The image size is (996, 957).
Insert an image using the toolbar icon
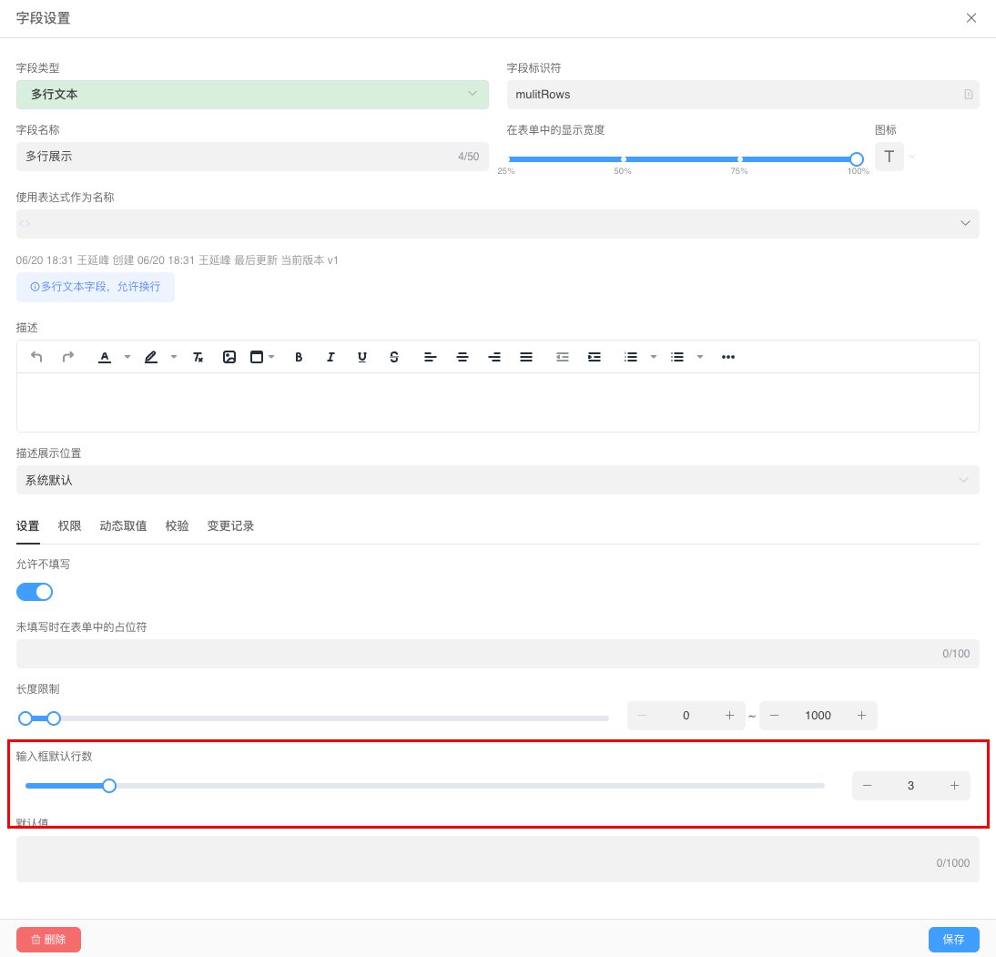[x=229, y=357]
